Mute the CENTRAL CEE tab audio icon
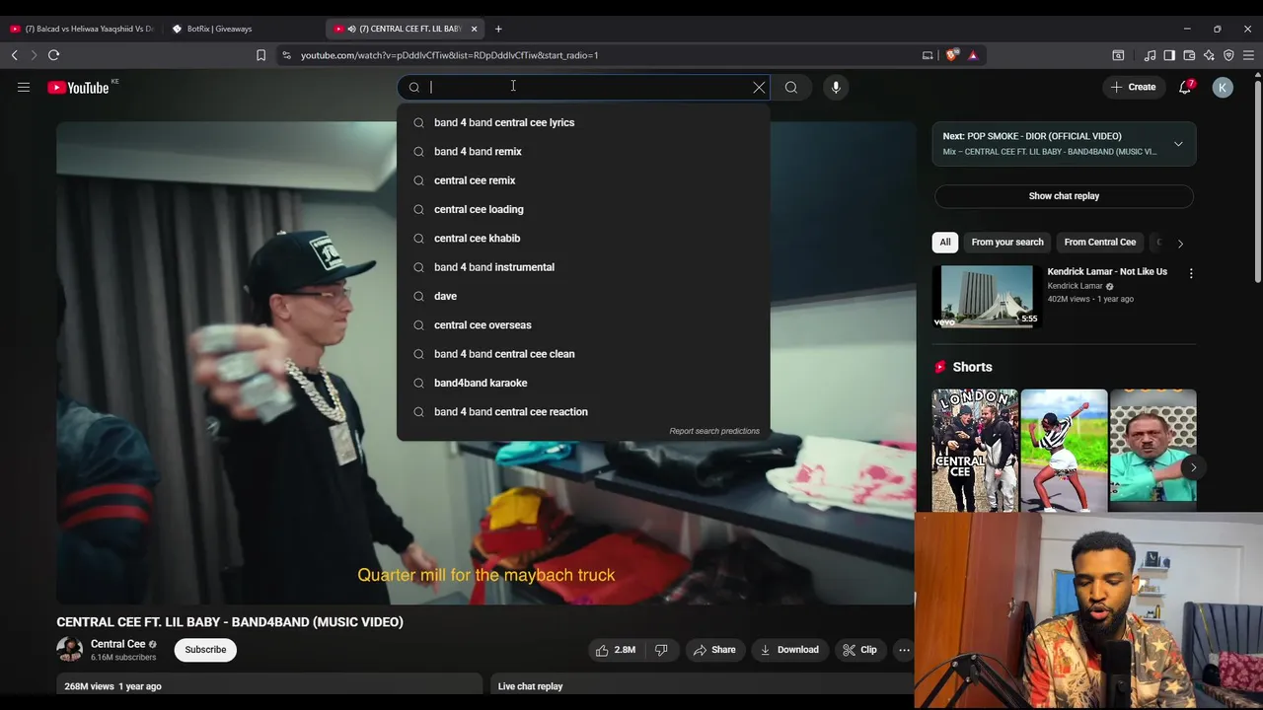The height and width of the screenshot is (710, 1263). (351, 29)
